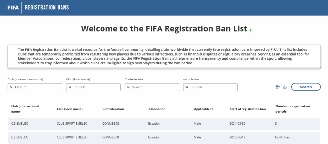Viewport: 328px width, 144px height.
Task: Click magnifier icon in Association search field
Action: (x=187, y=87)
